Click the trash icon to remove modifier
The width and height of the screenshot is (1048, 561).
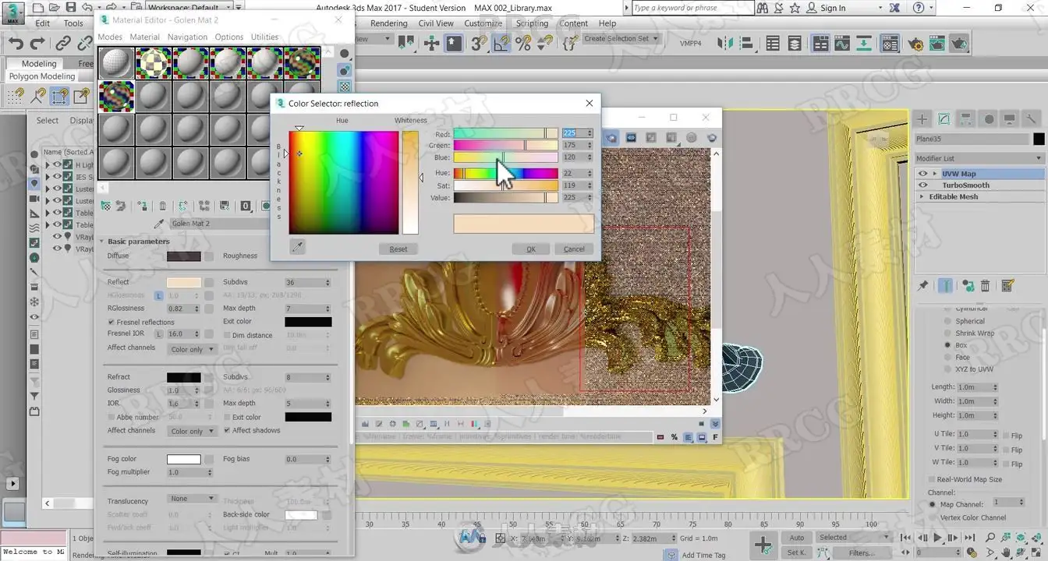point(986,286)
